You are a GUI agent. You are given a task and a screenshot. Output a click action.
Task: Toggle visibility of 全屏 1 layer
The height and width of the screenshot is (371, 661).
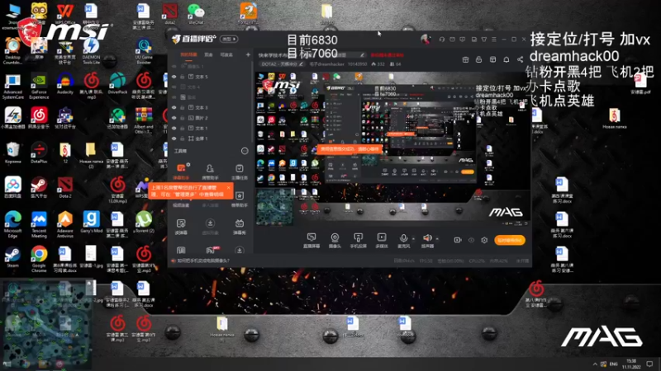point(174,139)
